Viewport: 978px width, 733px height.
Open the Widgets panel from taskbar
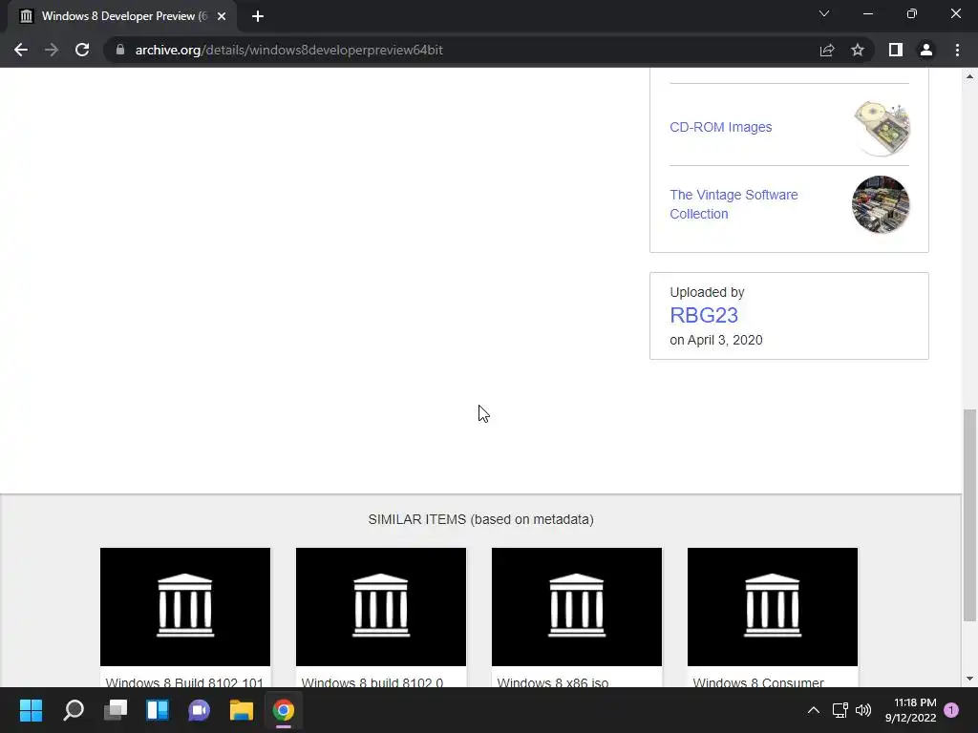click(158, 710)
